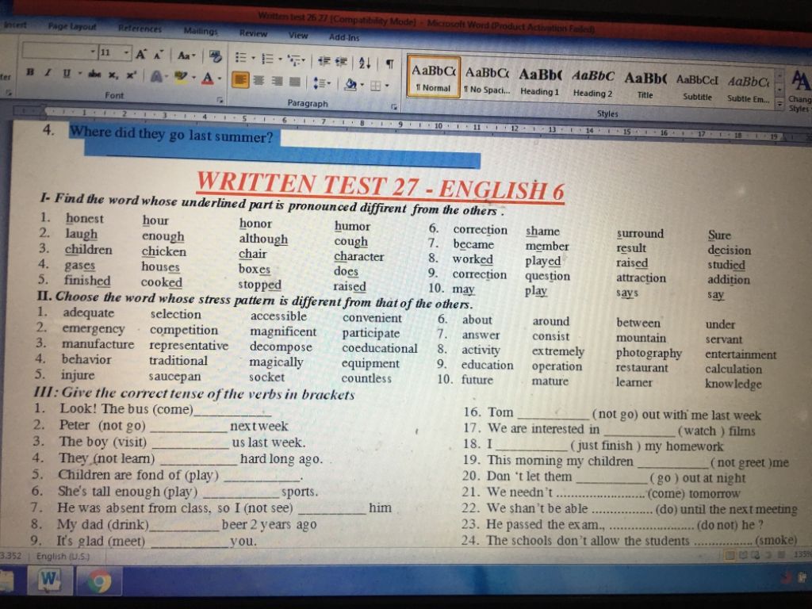
Task: Toggle Show/Hide paragraph marks
Action: (x=389, y=63)
